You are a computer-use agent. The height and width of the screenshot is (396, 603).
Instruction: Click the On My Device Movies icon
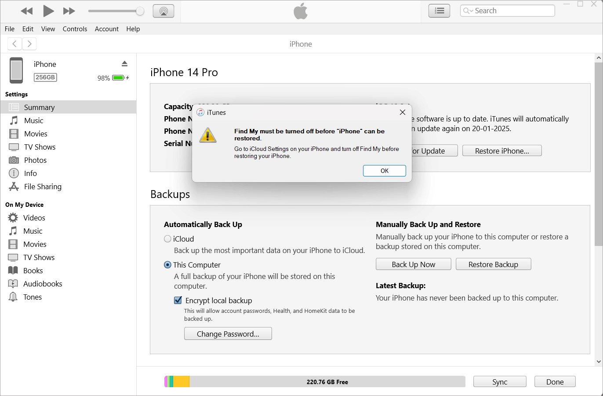[13, 244]
